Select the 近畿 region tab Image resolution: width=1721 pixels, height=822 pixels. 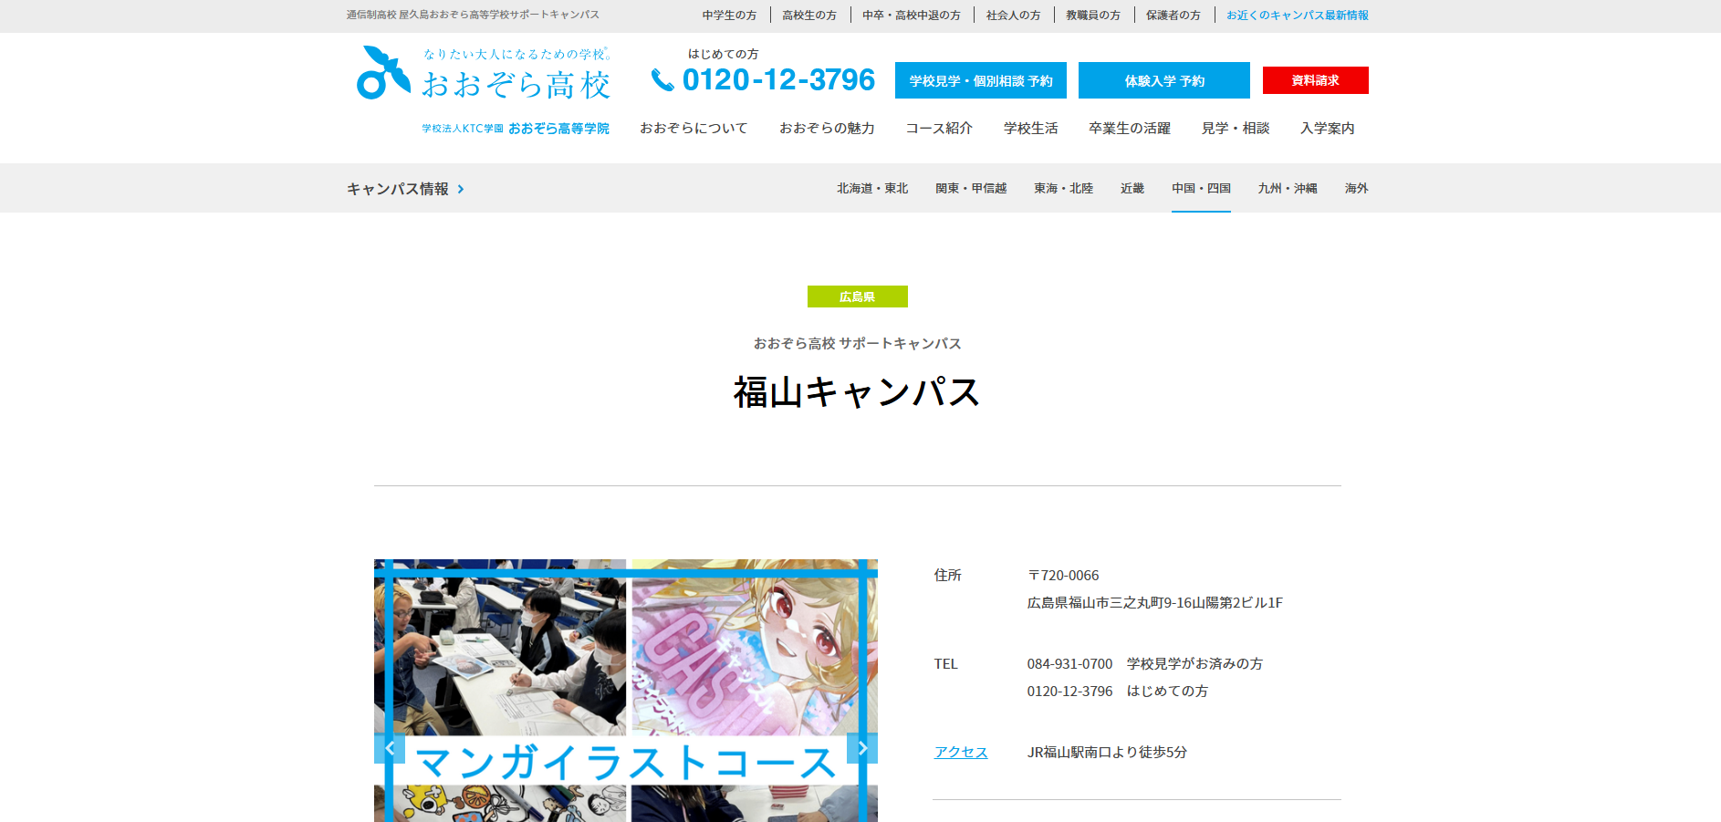tap(1132, 189)
